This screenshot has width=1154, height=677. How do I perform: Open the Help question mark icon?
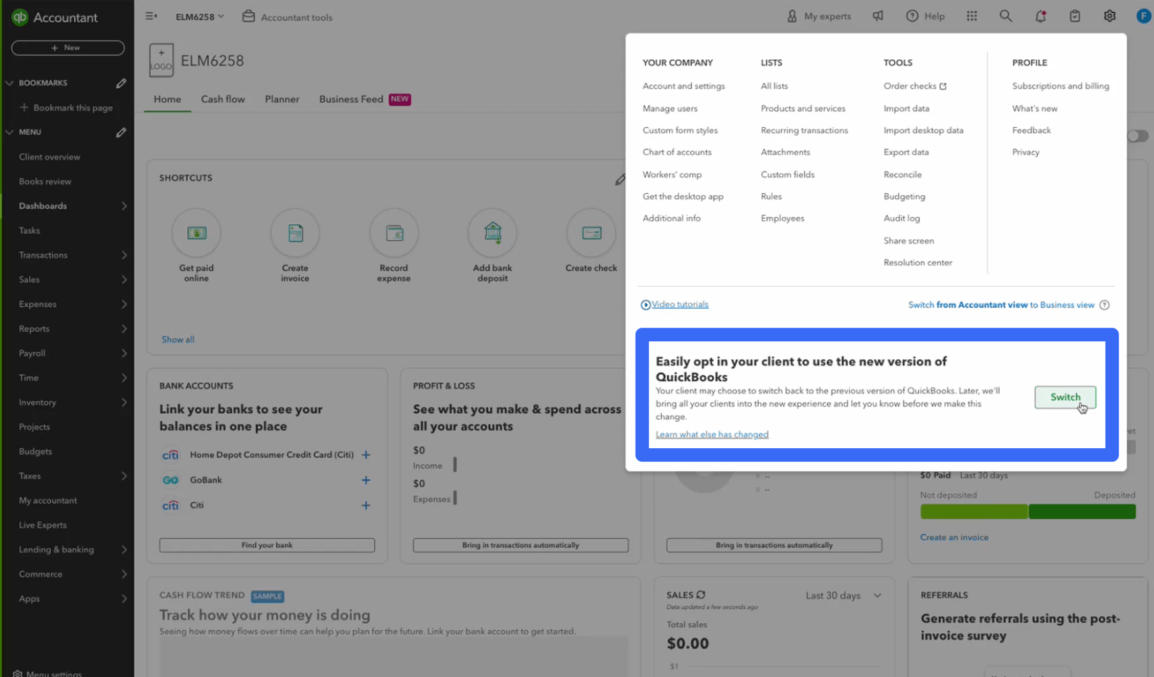(912, 16)
